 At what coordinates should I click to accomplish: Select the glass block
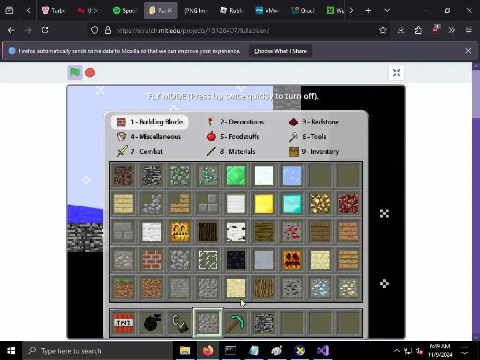tap(208, 260)
